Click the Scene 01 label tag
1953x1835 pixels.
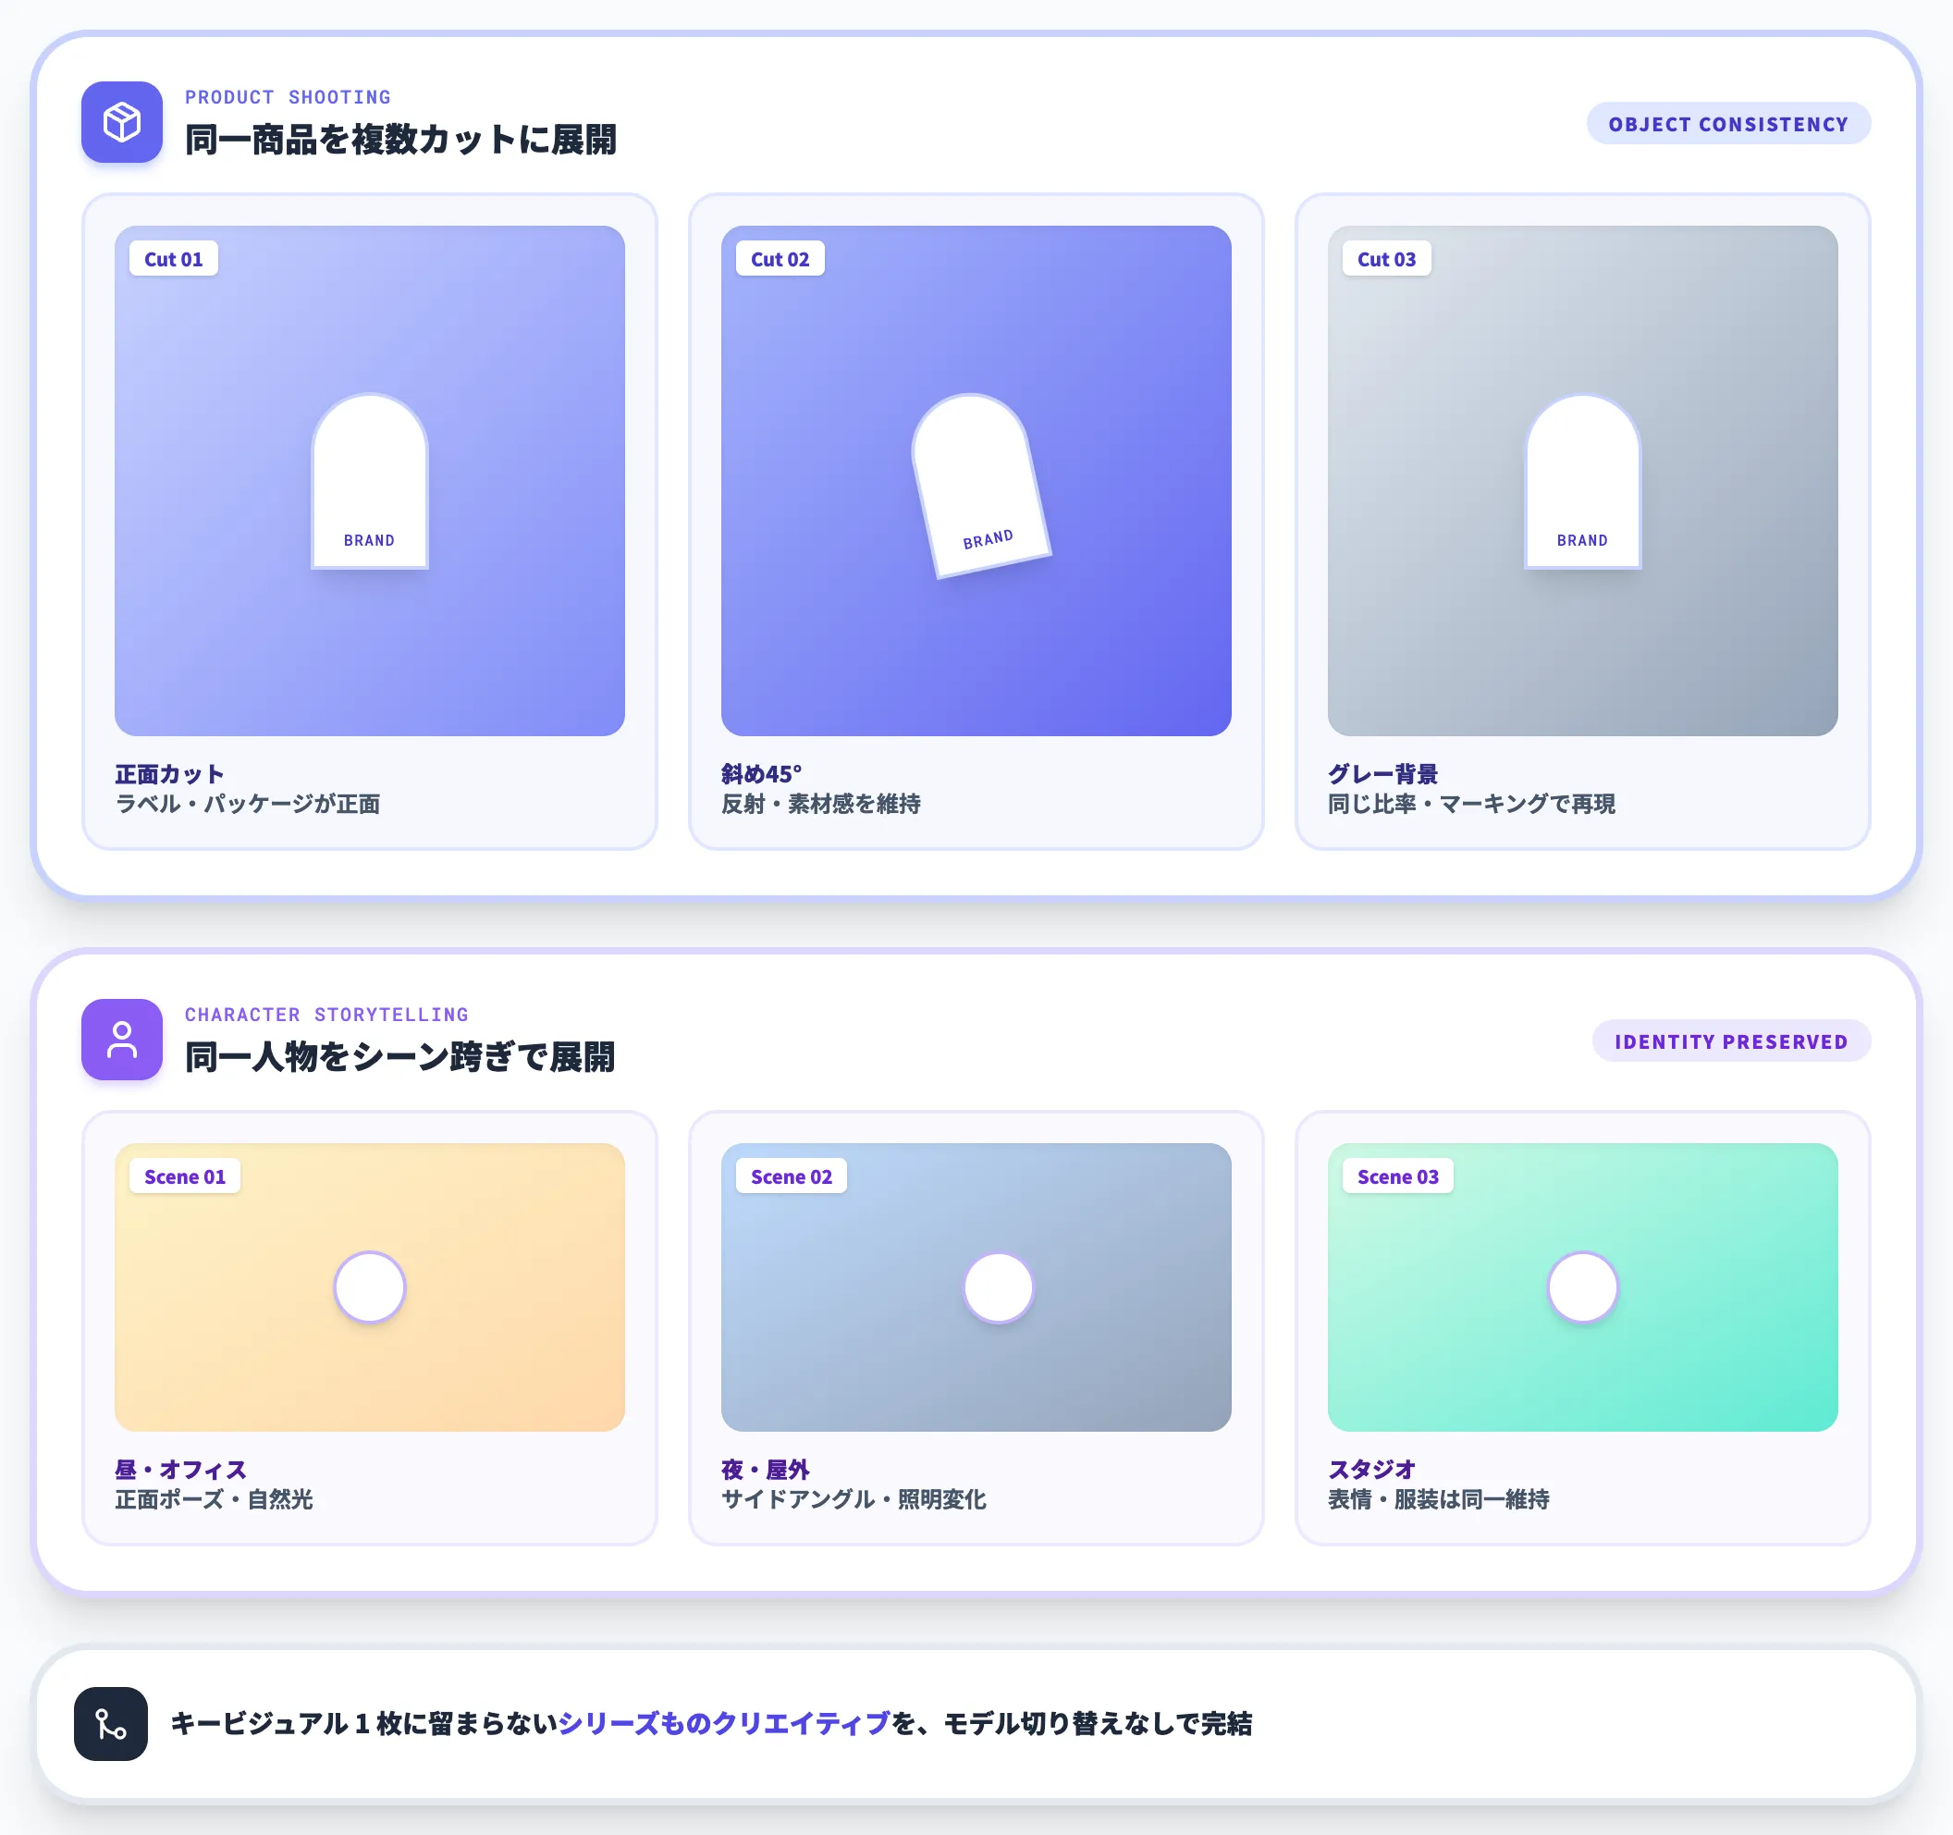point(185,1176)
